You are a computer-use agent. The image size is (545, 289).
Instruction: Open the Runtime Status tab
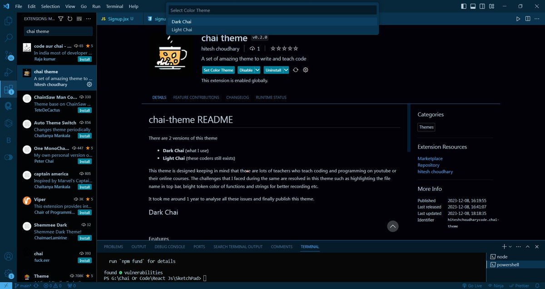coord(271,97)
